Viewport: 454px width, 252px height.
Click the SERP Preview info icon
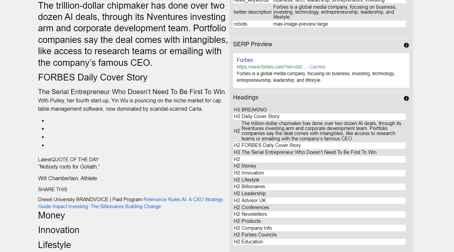[406, 45]
